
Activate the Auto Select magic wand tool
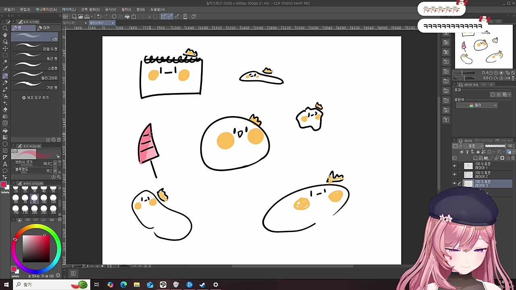(x=5, y=62)
